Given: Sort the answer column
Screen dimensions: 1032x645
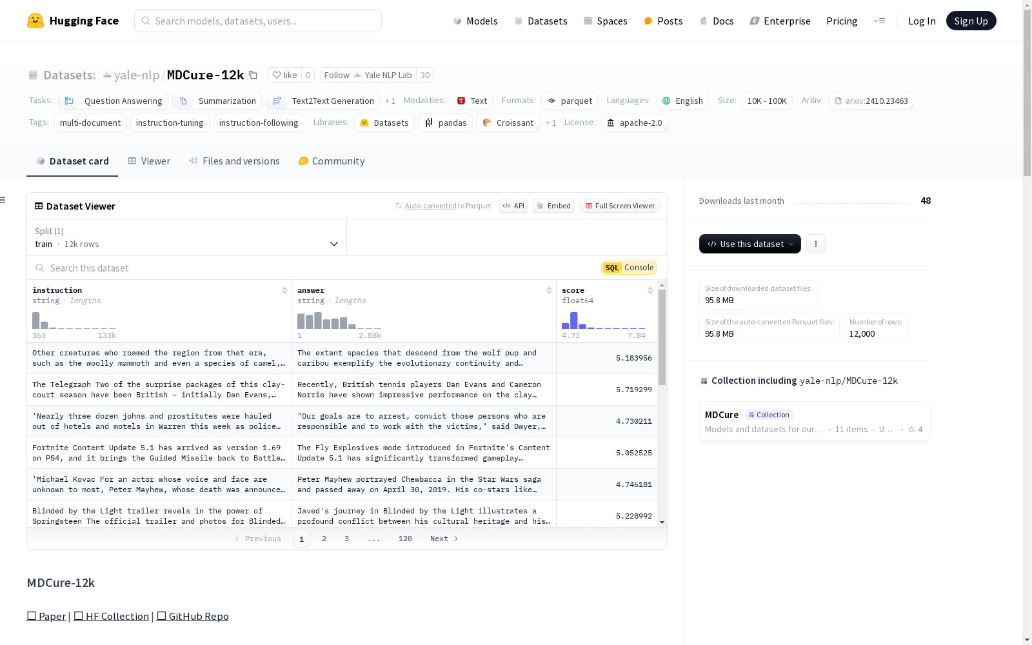Looking at the screenshot, I should click(x=549, y=290).
